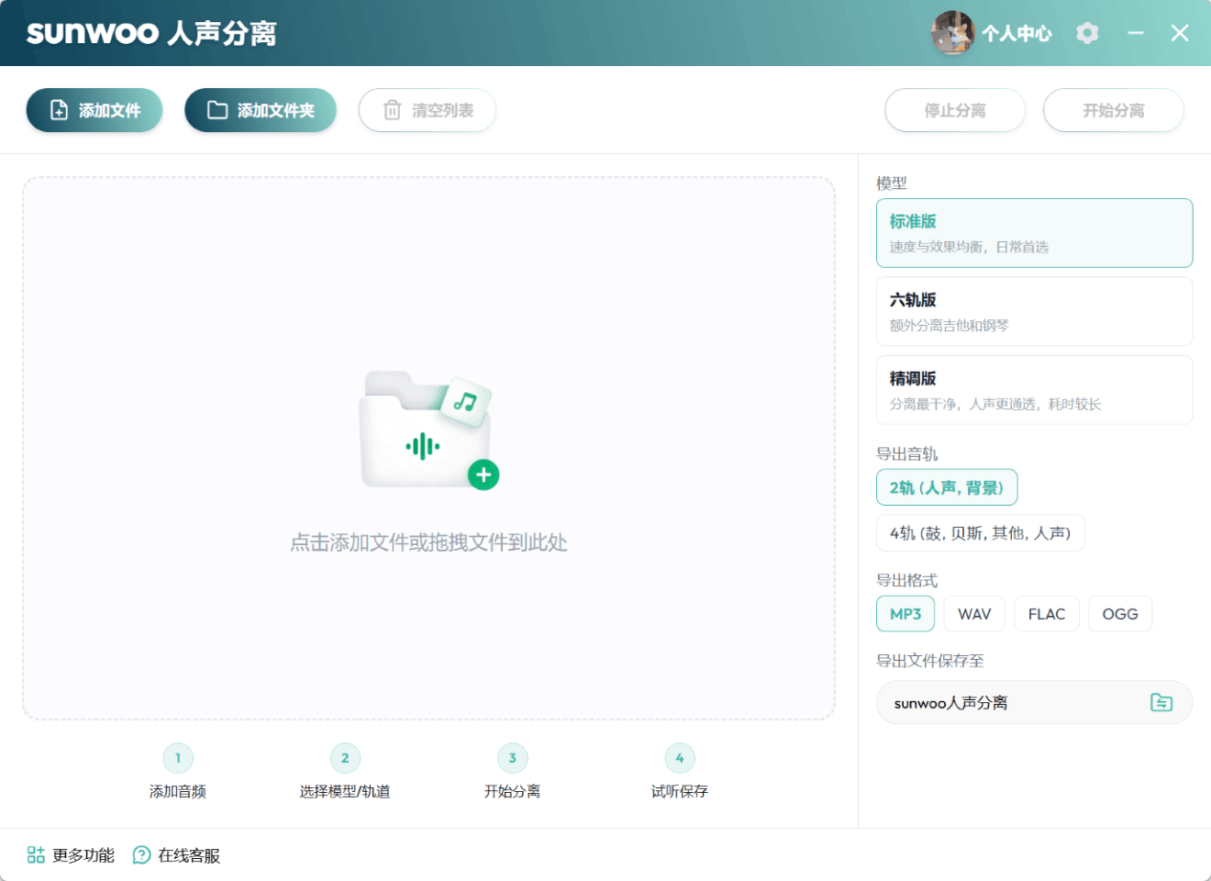Choose WAV export format

coord(974,614)
